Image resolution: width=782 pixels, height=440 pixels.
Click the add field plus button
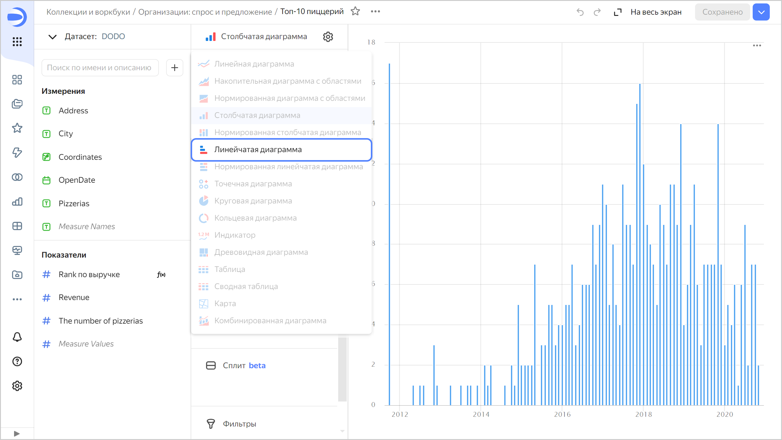tap(174, 68)
